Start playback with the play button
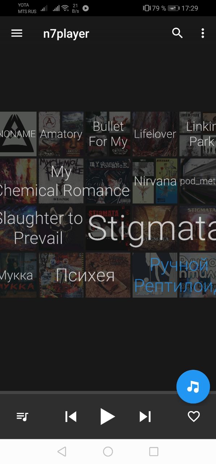Screen dimensions: 216x464 (x=107, y=417)
